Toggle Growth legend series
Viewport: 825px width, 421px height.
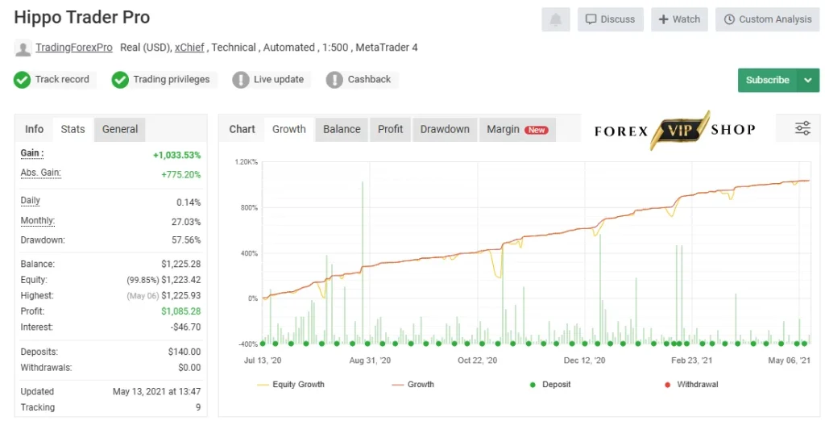(x=413, y=385)
